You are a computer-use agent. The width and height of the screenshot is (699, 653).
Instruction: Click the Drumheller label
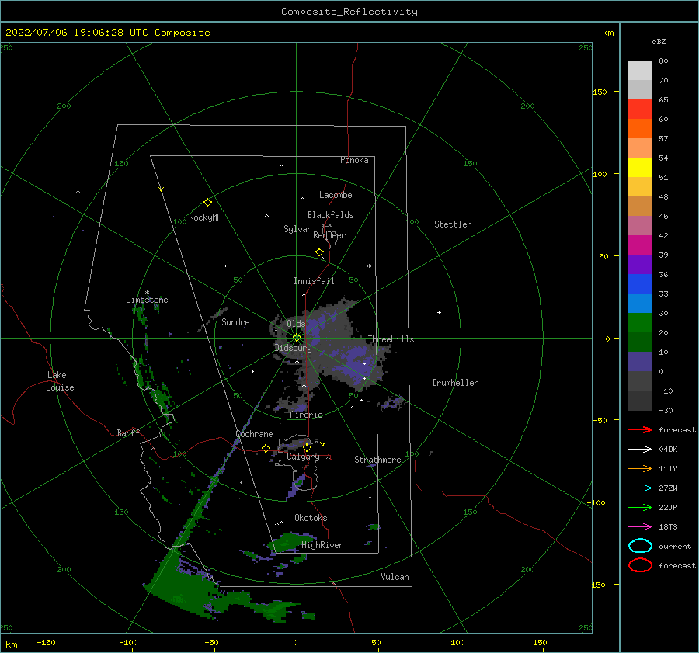(x=455, y=383)
